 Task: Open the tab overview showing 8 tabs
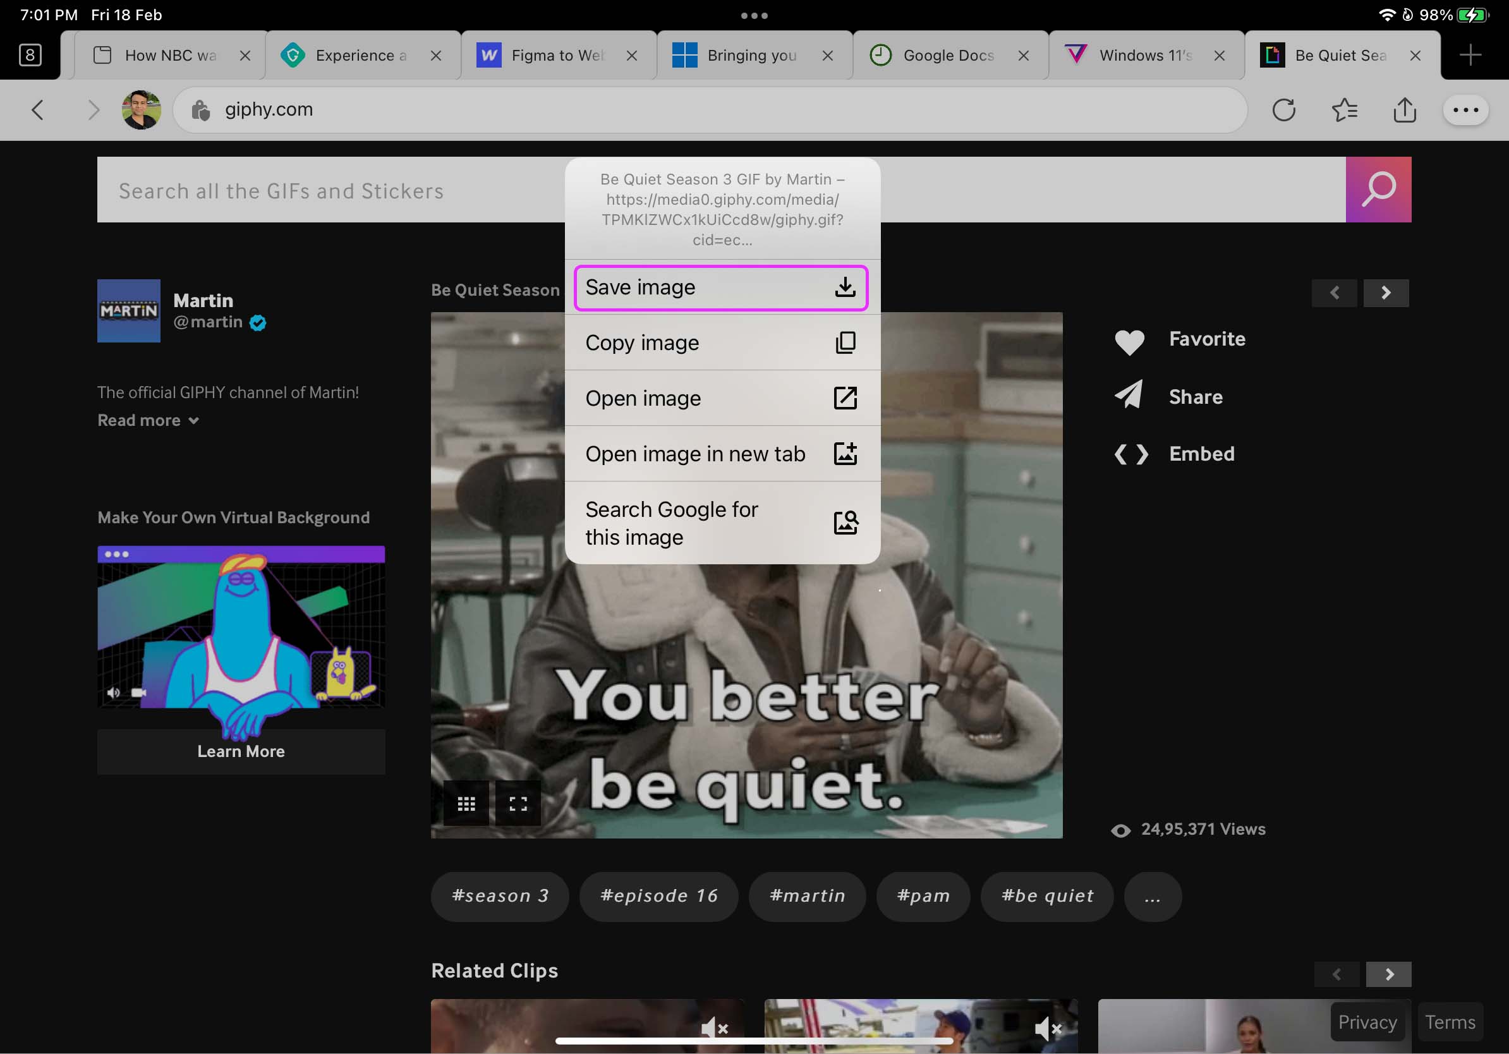[30, 55]
